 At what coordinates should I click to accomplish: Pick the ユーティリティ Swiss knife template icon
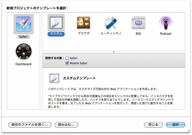click(x=111, y=23)
